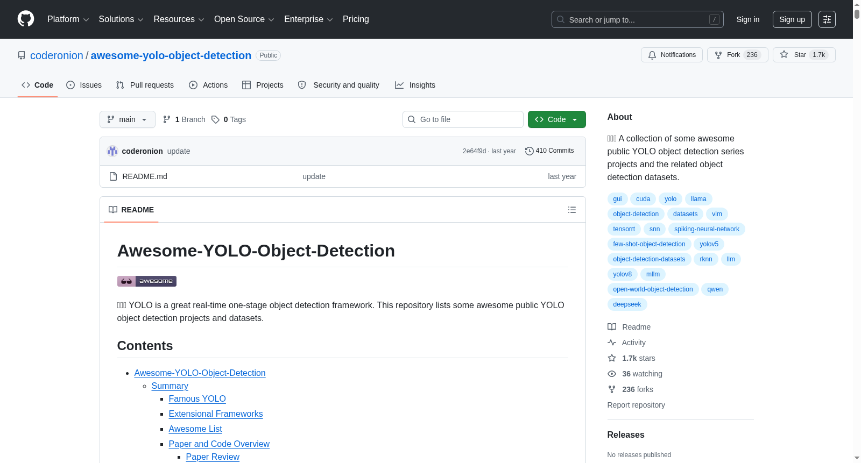The image size is (861, 463).
Task: Open the 1 Branch link
Action: (x=184, y=119)
